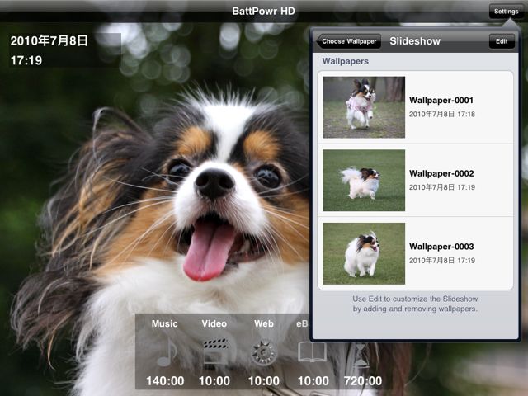Click the hourglass standby icon
Image resolution: width=528 pixels, height=396 pixels.
(x=361, y=355)
